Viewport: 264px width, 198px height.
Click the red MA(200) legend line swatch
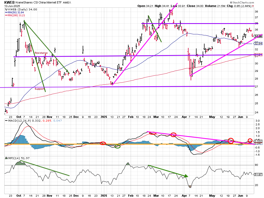point(6,15)
